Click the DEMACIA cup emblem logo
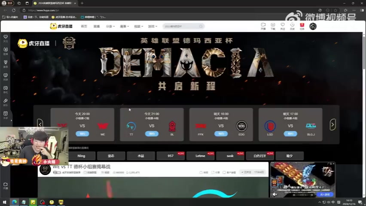The width and height of the screenshot is (366, 206). click(69, 43)
